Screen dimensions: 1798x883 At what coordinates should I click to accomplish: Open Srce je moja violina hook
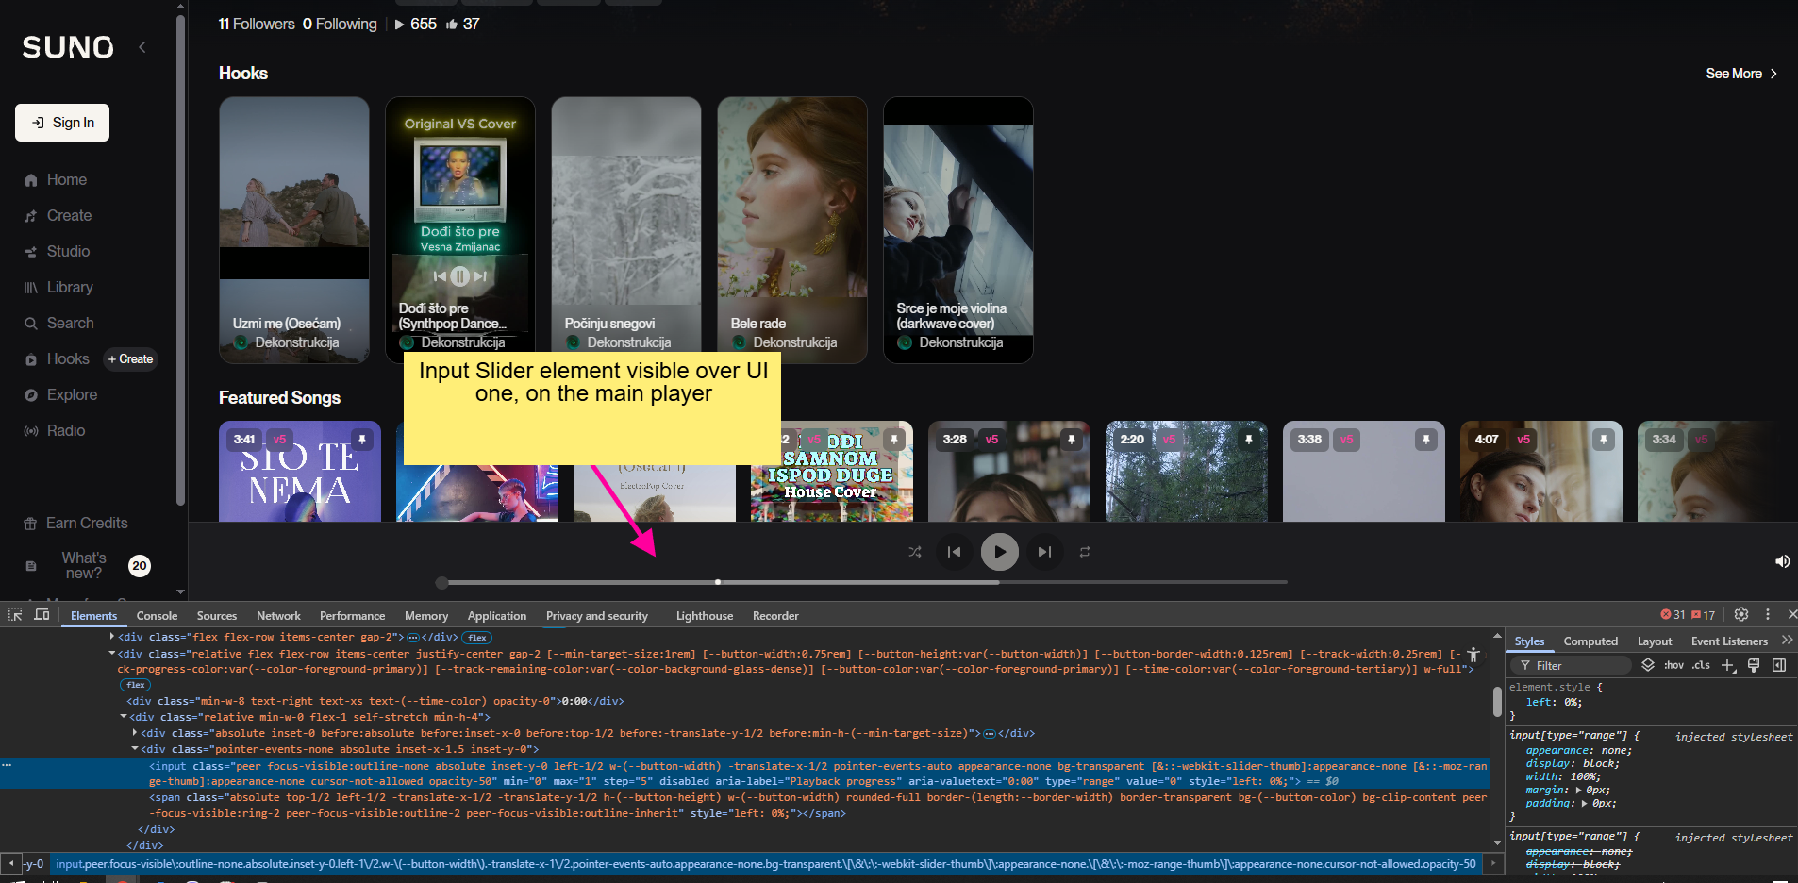point(958,230)
